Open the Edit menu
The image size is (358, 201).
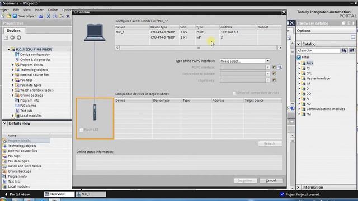click(16, 10)
